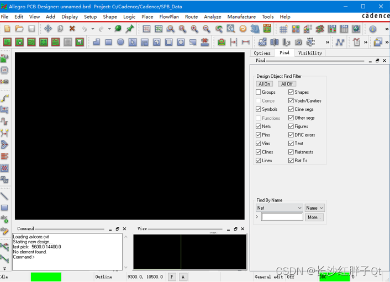The height and width of the screenshot is (282, 390).
Task: Click the green DRC status indicator
Action: tap(334, 277)
